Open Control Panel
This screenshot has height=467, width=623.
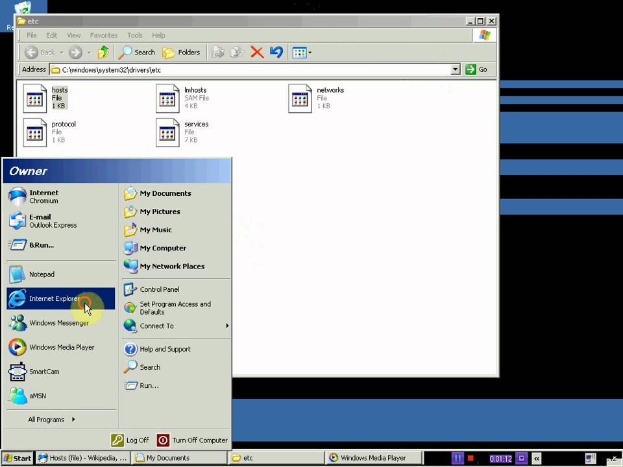(x=177, y=289)
